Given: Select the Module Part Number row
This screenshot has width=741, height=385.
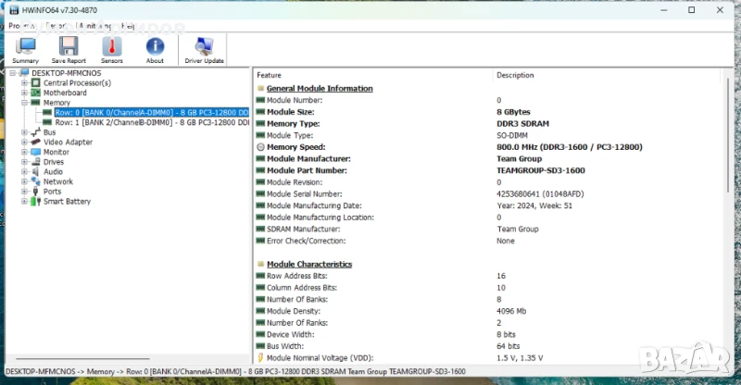Looking at the screenshot, I should click(x=309, y=170).
